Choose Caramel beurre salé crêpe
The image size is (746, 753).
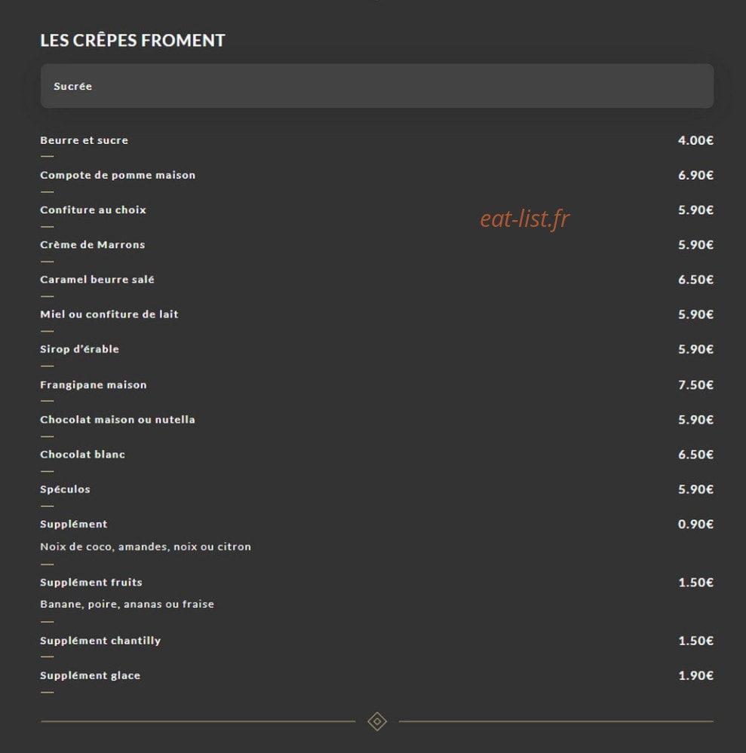(97, 280)
